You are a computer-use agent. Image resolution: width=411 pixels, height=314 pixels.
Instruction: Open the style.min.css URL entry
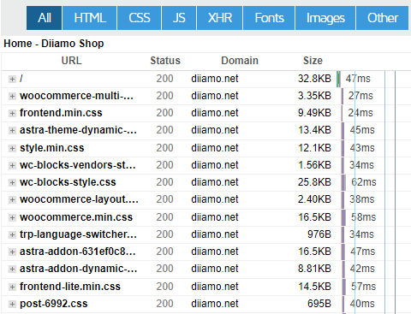[x=52, y=148]
